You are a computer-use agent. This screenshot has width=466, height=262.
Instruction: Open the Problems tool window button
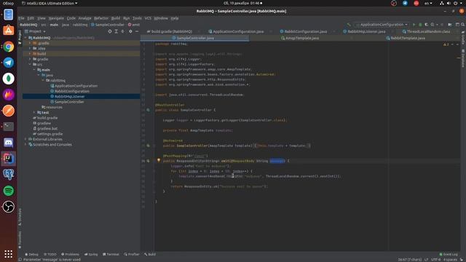tap(70, 254)
